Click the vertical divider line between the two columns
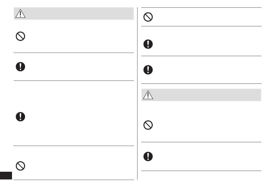The width and height of the screenshot is (275, 193). [x=137, y=93]
